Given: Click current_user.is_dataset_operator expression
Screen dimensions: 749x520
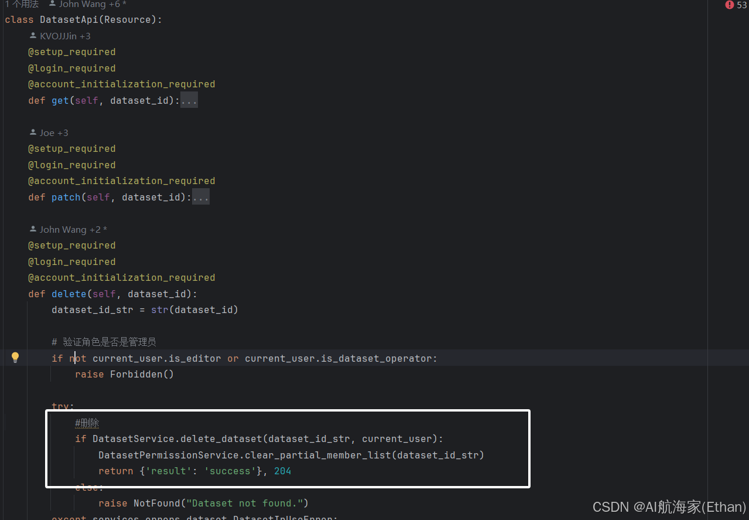Looking at the screenshot, I should pyautogui.click(x=338, y=358).
